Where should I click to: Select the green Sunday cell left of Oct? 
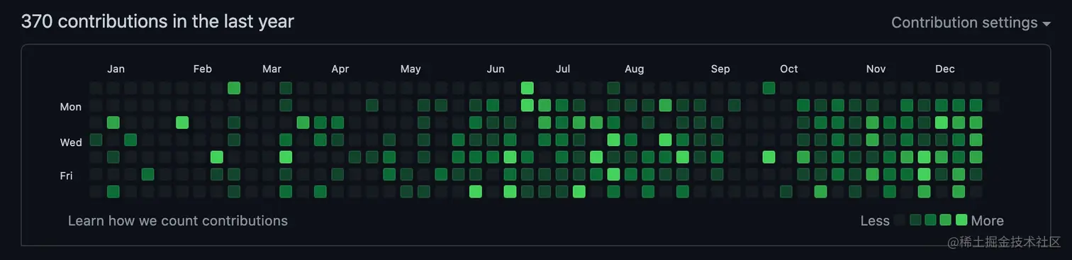coord(769,88)
